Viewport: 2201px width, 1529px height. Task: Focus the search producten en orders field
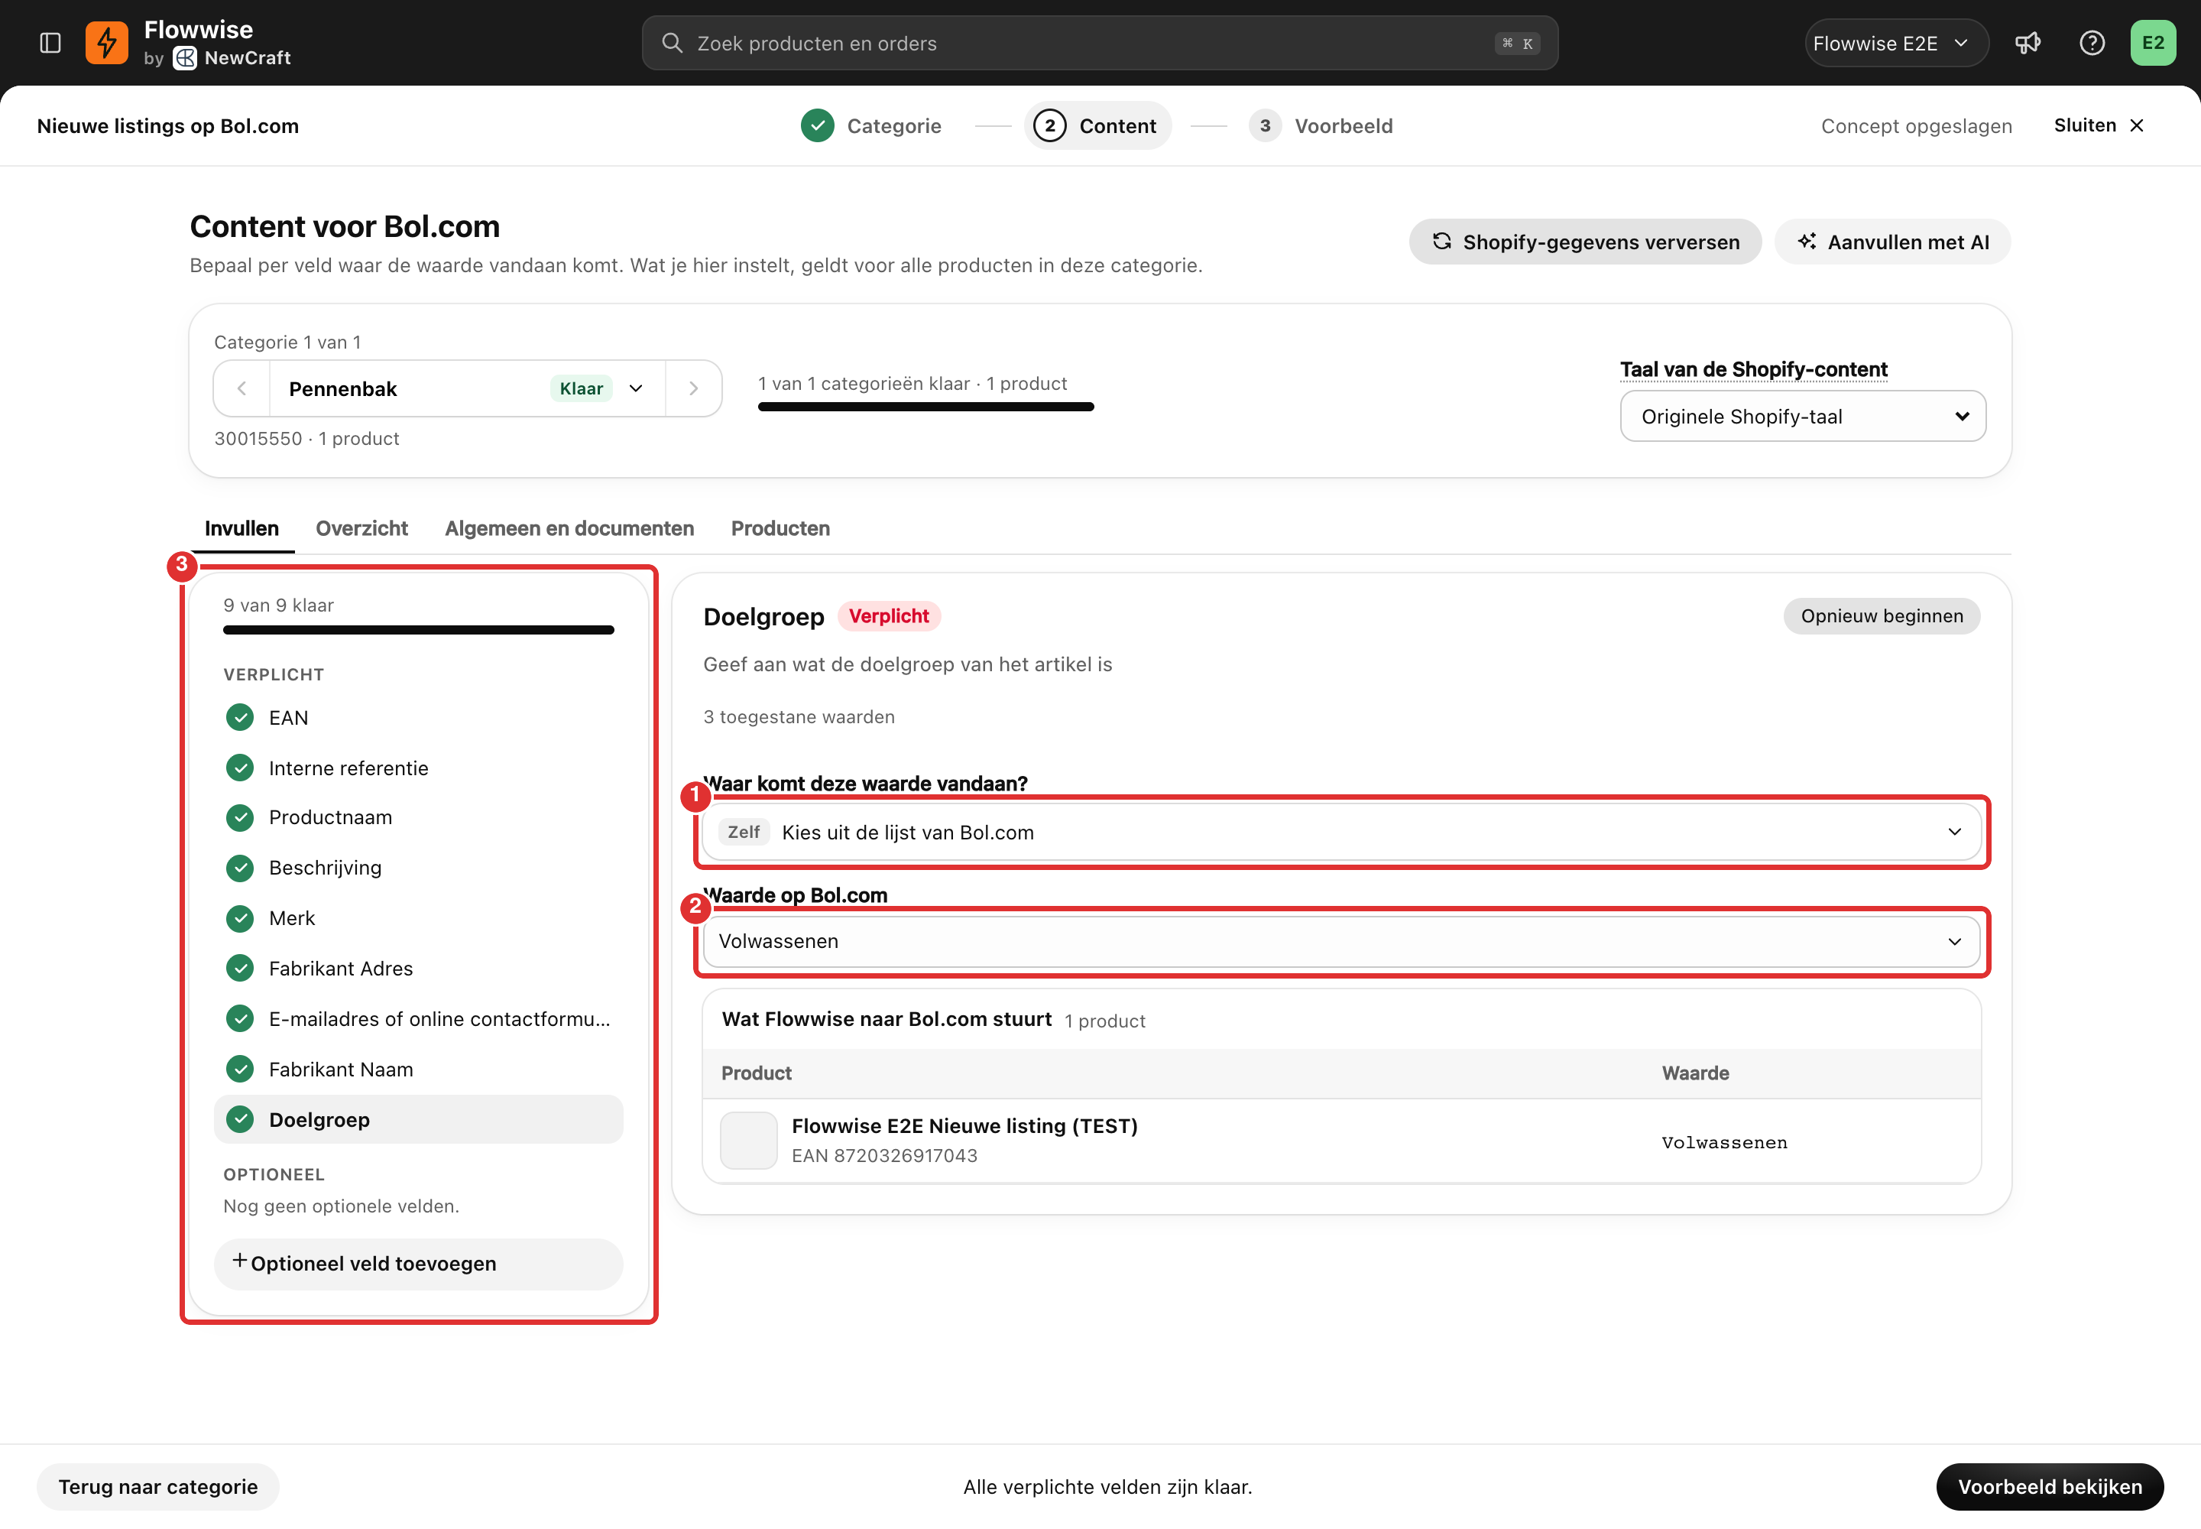click(1100, 43)
